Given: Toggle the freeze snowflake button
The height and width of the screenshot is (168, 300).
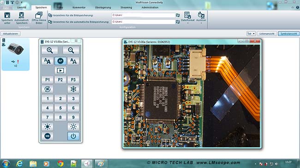Looking at the screenshot, I should [x=73, y=89].
